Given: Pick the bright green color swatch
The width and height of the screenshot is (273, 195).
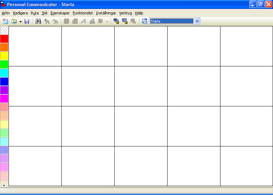Looking at the screenshot, I should pyautogui.click(x=4, y=64).
